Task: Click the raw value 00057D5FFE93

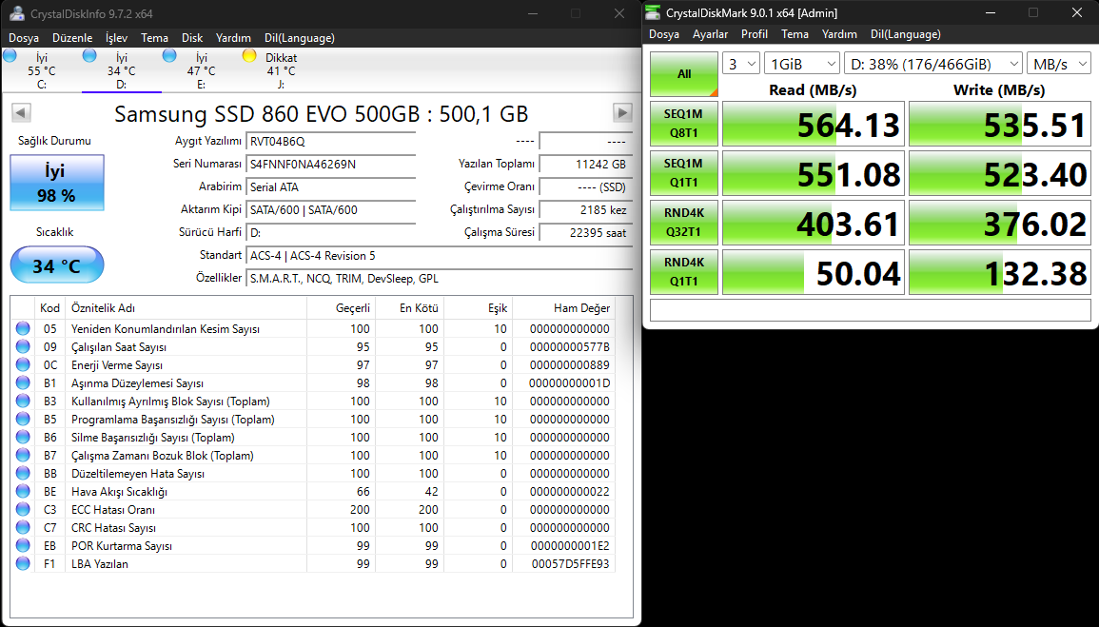Action: [x=571, y=564]
